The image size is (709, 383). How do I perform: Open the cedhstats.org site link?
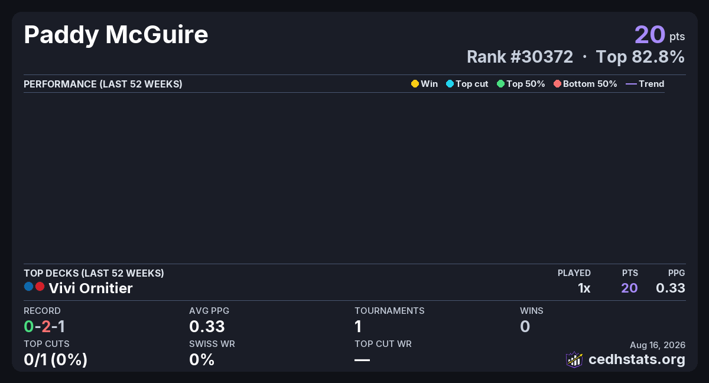tap(637, 359)
